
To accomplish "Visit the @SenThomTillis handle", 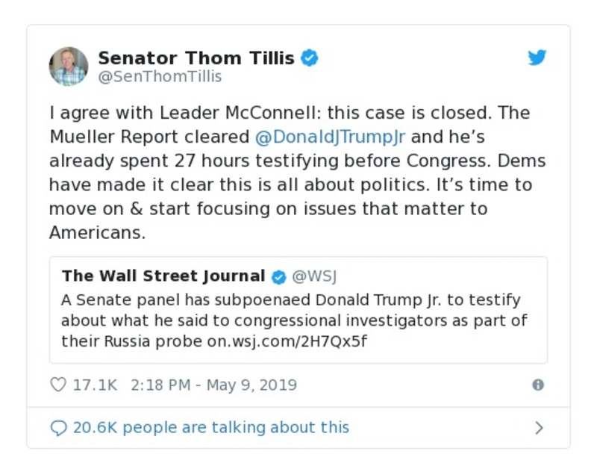I will point(160,77).
